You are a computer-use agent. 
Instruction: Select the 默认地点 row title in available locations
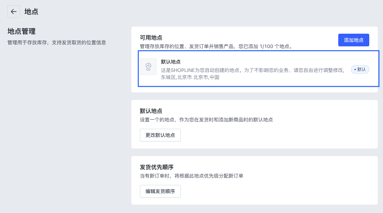(171, 62)
